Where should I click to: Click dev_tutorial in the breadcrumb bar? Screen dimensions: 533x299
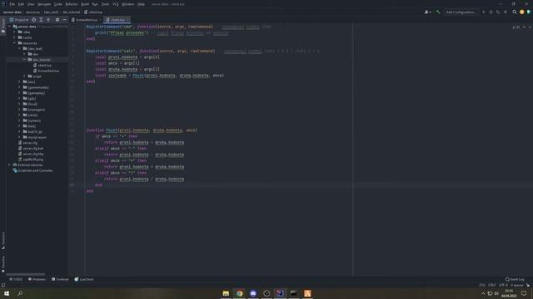click(x=71, y=12)
